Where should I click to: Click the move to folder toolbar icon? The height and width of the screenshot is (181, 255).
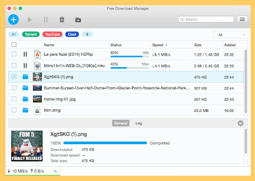coord(78,20)
